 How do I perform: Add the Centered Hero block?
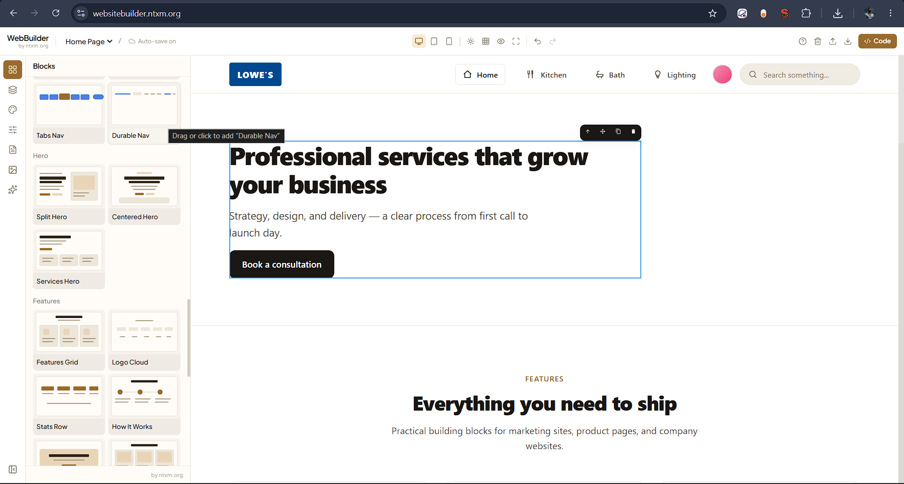145,194
